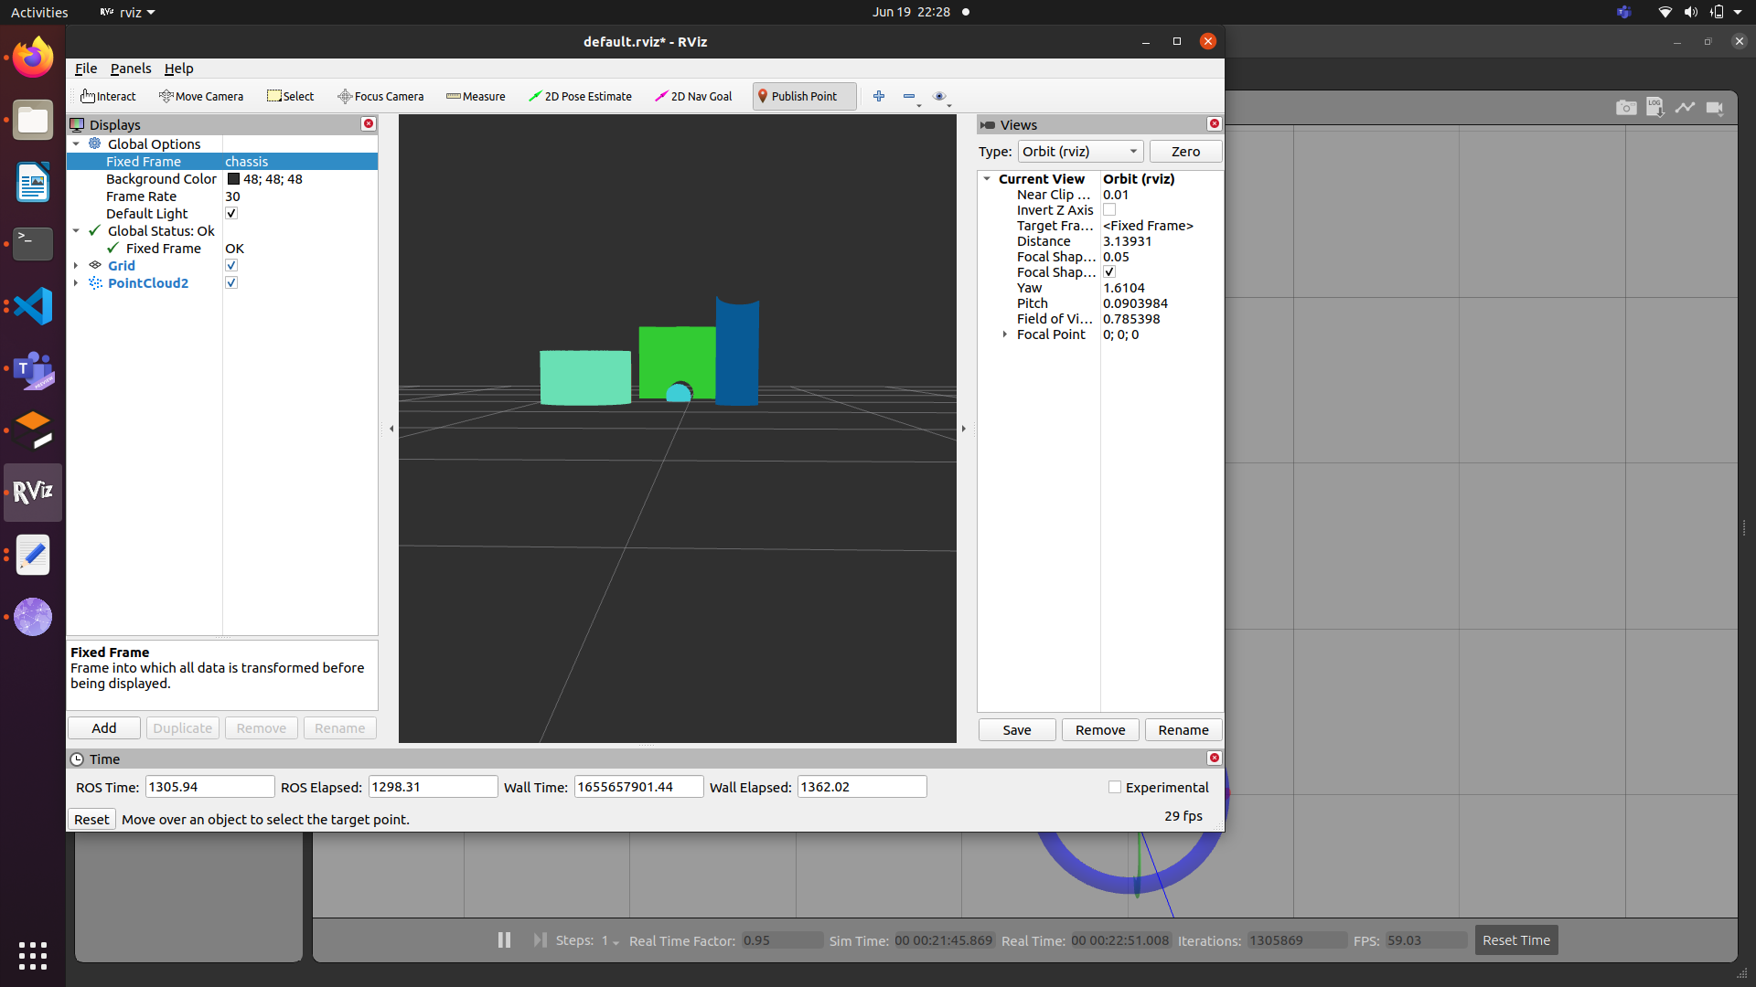Viewport: 1756px width, 987px height.
Task: Activate the Move Camera tool
Action: tap(201, 96)
